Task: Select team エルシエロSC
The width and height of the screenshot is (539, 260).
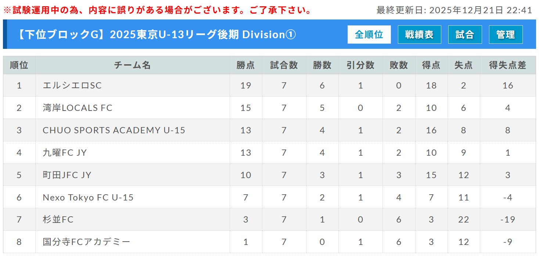Action: (72, 86)
